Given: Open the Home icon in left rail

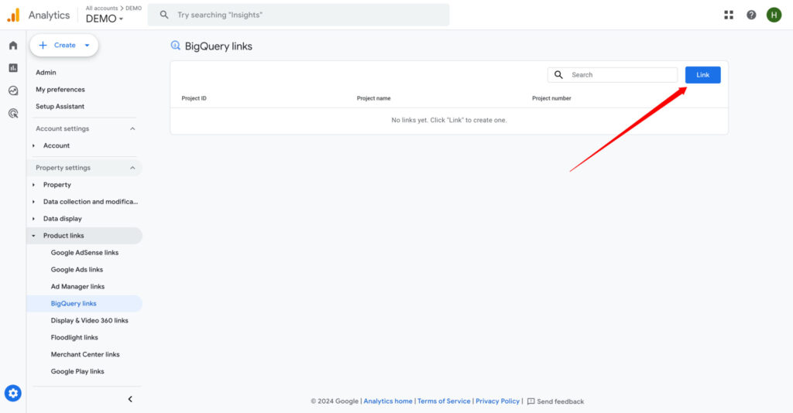Looking at the screenshot, I should (x=13, y=46).
